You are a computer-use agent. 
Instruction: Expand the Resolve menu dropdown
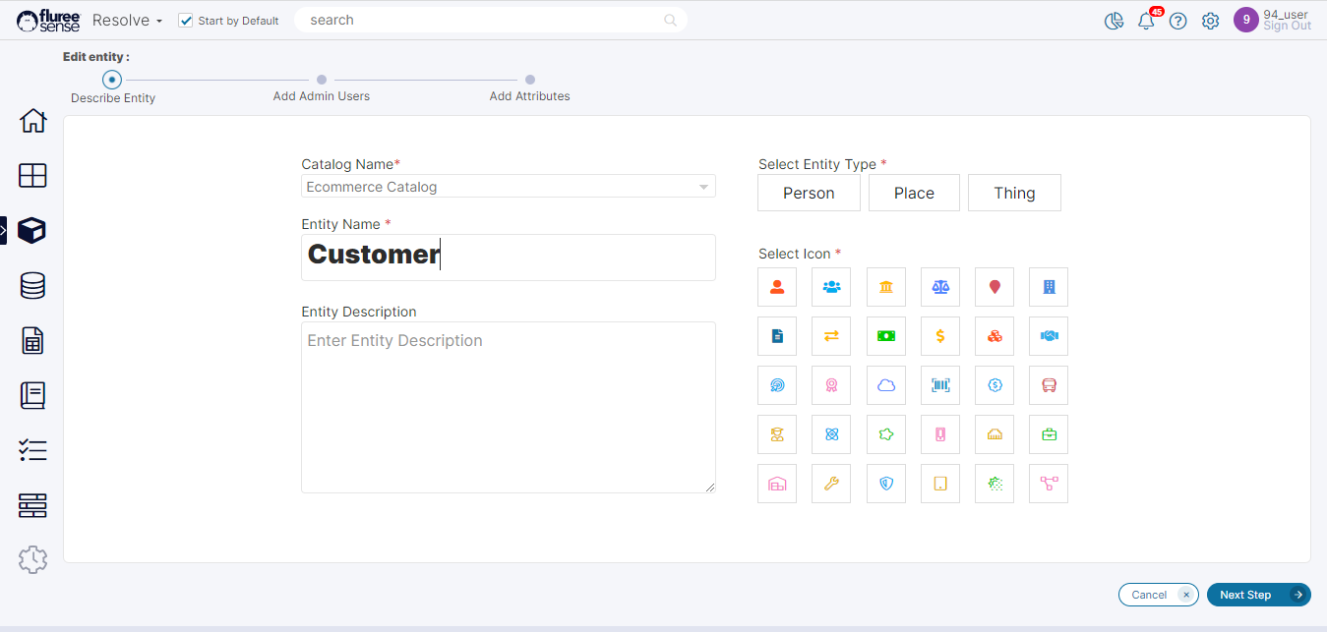point(127,21)
